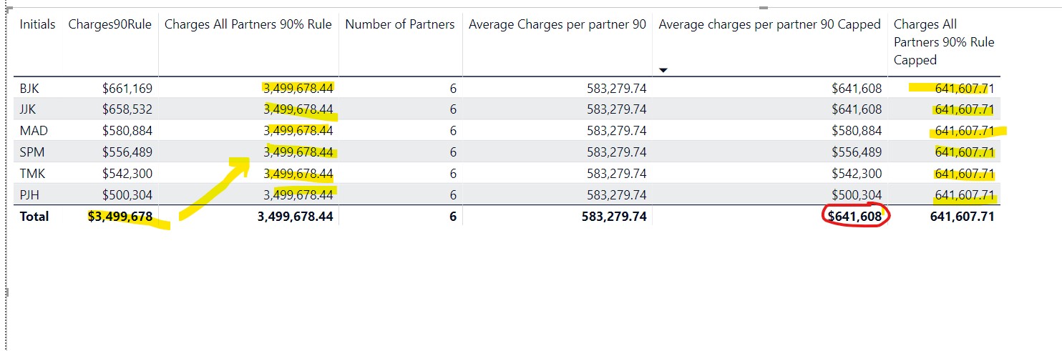Click the $556,489 capped average in SPM row

click(857, 152)
